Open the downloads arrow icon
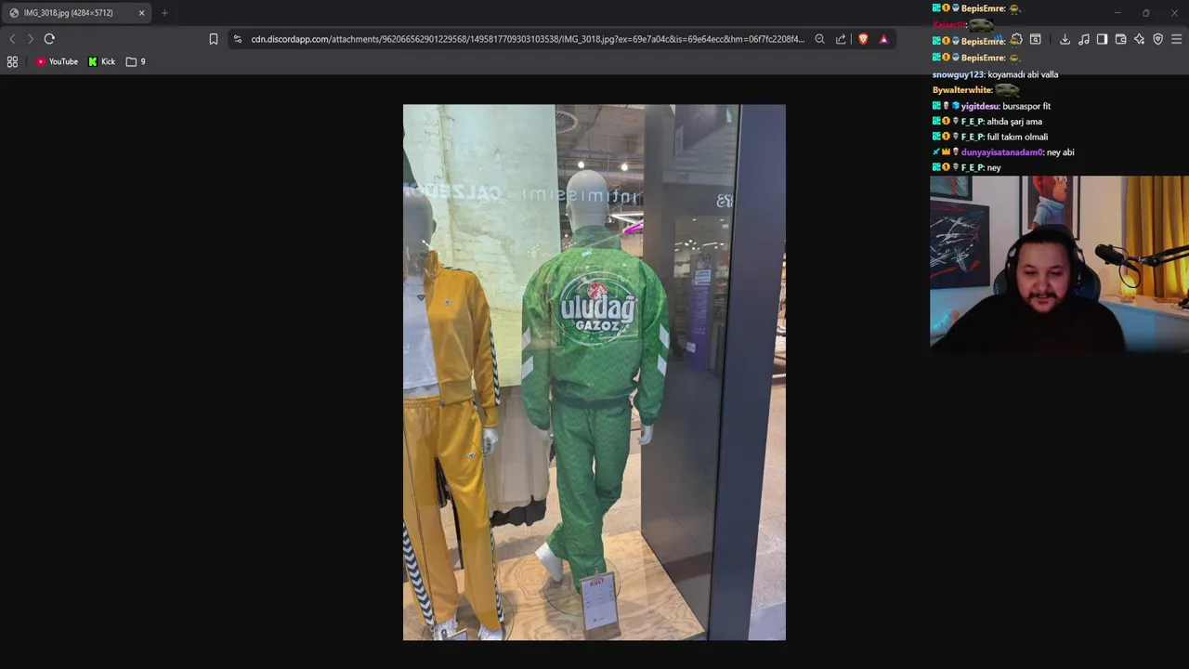 pos(1065,39)
